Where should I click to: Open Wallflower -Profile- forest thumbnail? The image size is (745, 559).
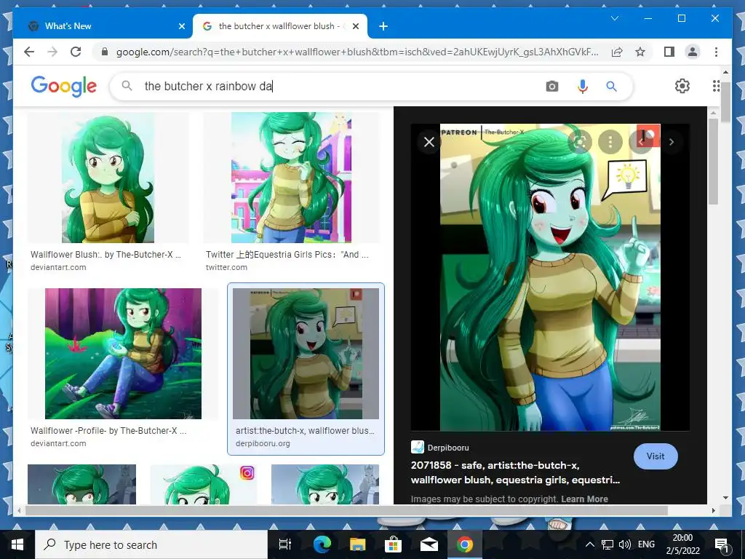[x=123, y=354]
